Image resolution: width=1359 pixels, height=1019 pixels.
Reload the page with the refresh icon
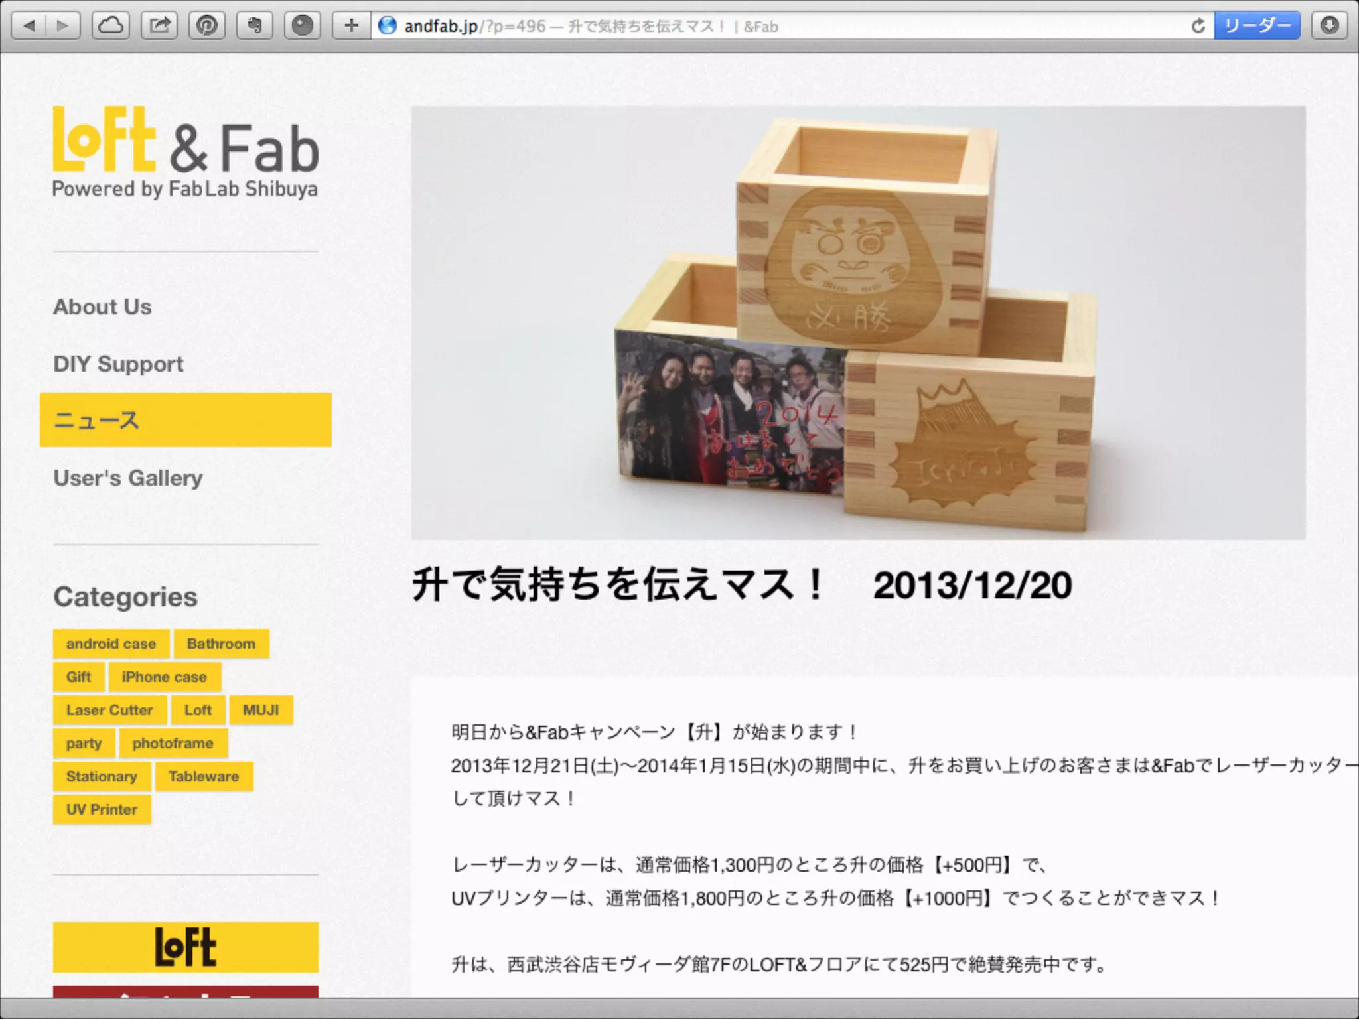point(1198,26)
